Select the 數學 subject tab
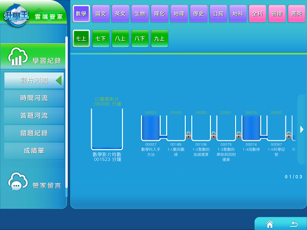 [x=81, y=14]
